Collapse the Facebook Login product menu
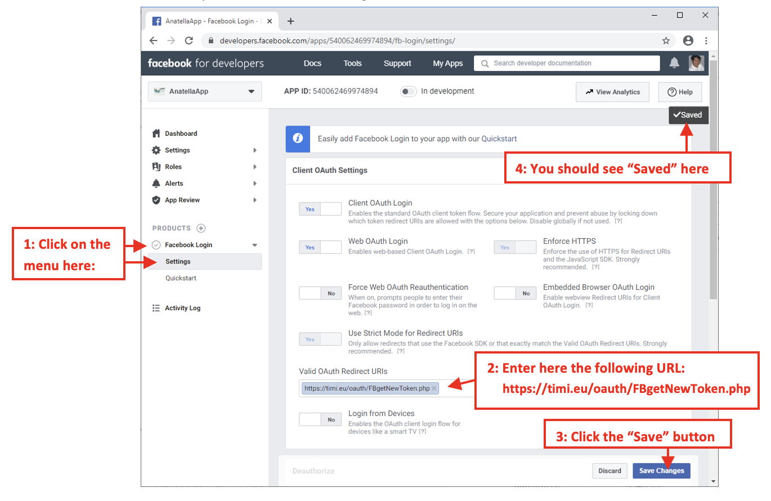 click(x=254, y=245)
